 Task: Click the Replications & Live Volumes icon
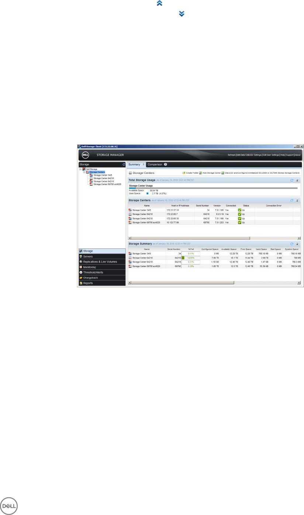point(81,262)
